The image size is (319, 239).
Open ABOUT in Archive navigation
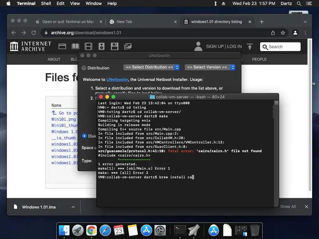click(x=54, y=59)
